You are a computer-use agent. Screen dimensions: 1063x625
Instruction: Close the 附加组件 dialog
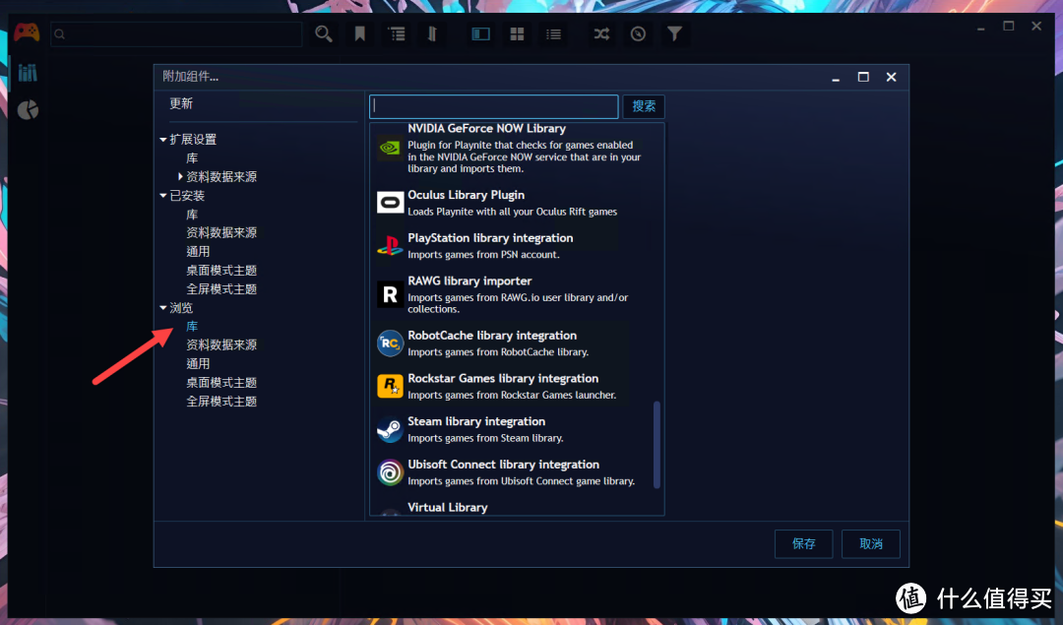(x=892, y=78)
